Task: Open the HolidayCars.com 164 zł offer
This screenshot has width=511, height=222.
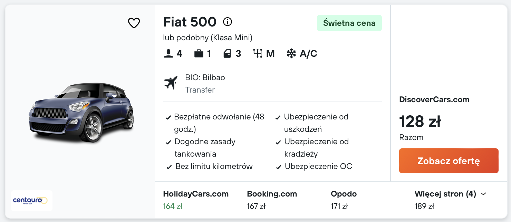Action: [196, 200]
